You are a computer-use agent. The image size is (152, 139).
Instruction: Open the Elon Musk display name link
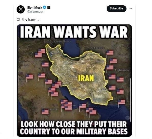[x=35, y=7]
